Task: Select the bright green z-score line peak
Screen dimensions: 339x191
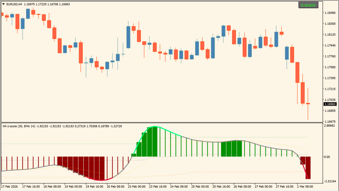Action: tap(155, 127)
